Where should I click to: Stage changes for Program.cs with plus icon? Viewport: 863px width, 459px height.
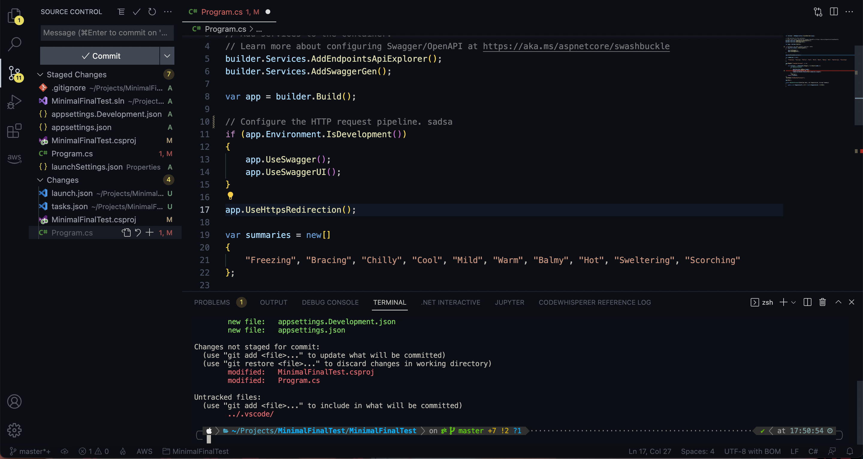[150, 232]
